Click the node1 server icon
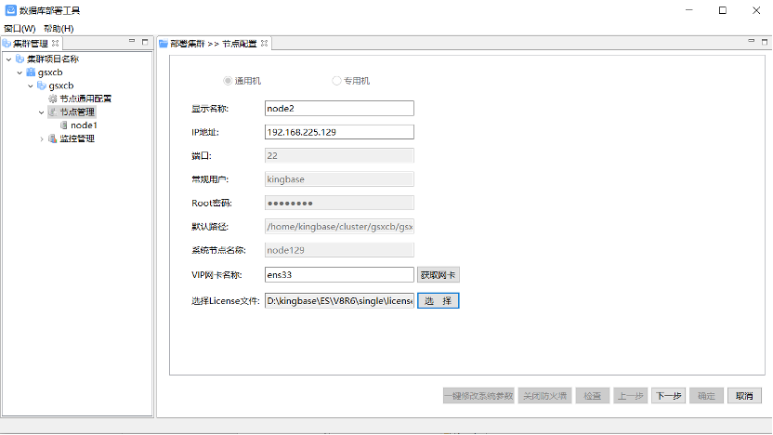The height and width of the screenshot is (435, 773). point(63,125)
